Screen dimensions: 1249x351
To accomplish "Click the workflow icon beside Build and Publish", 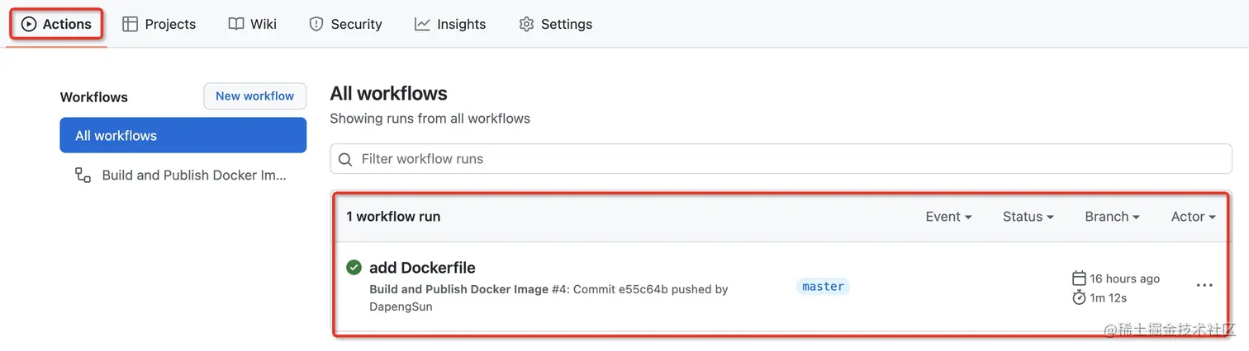I will tap(83, 175).
